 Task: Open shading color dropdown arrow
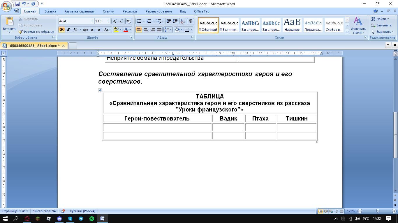[181, 30]
